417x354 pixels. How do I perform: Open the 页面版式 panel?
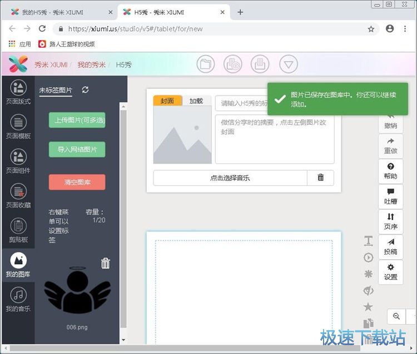click(x=18, y=92)
